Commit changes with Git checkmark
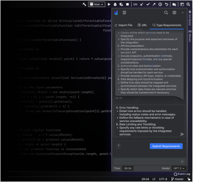The width and height of the screenshot is (197, 184). 148,4
